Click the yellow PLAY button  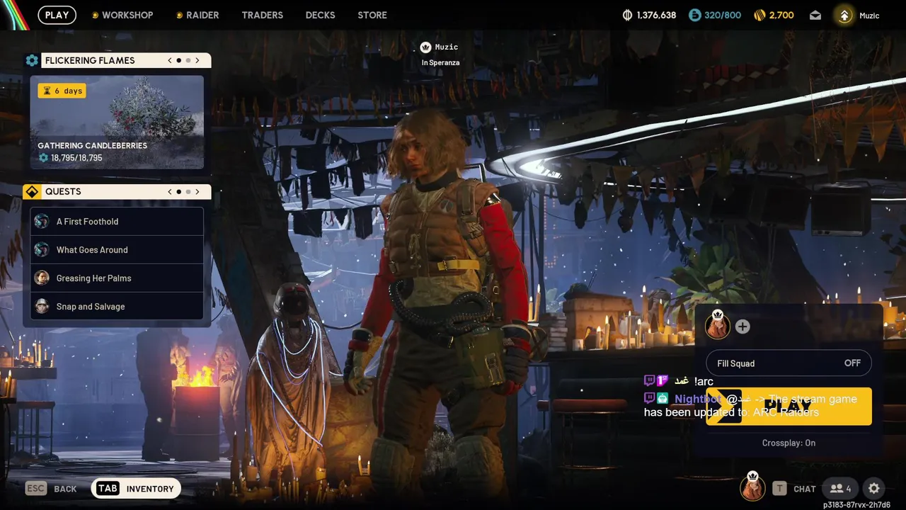[x=789, y=407]
